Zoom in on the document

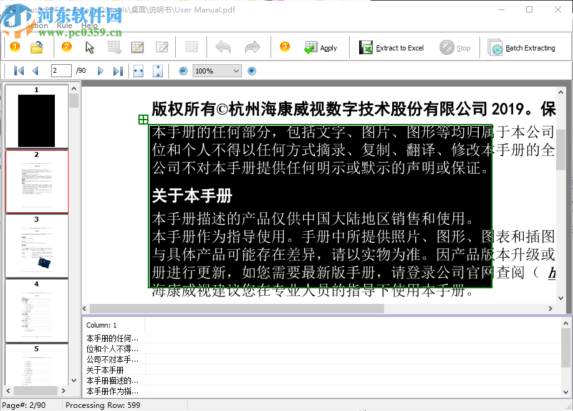[251, 70]
